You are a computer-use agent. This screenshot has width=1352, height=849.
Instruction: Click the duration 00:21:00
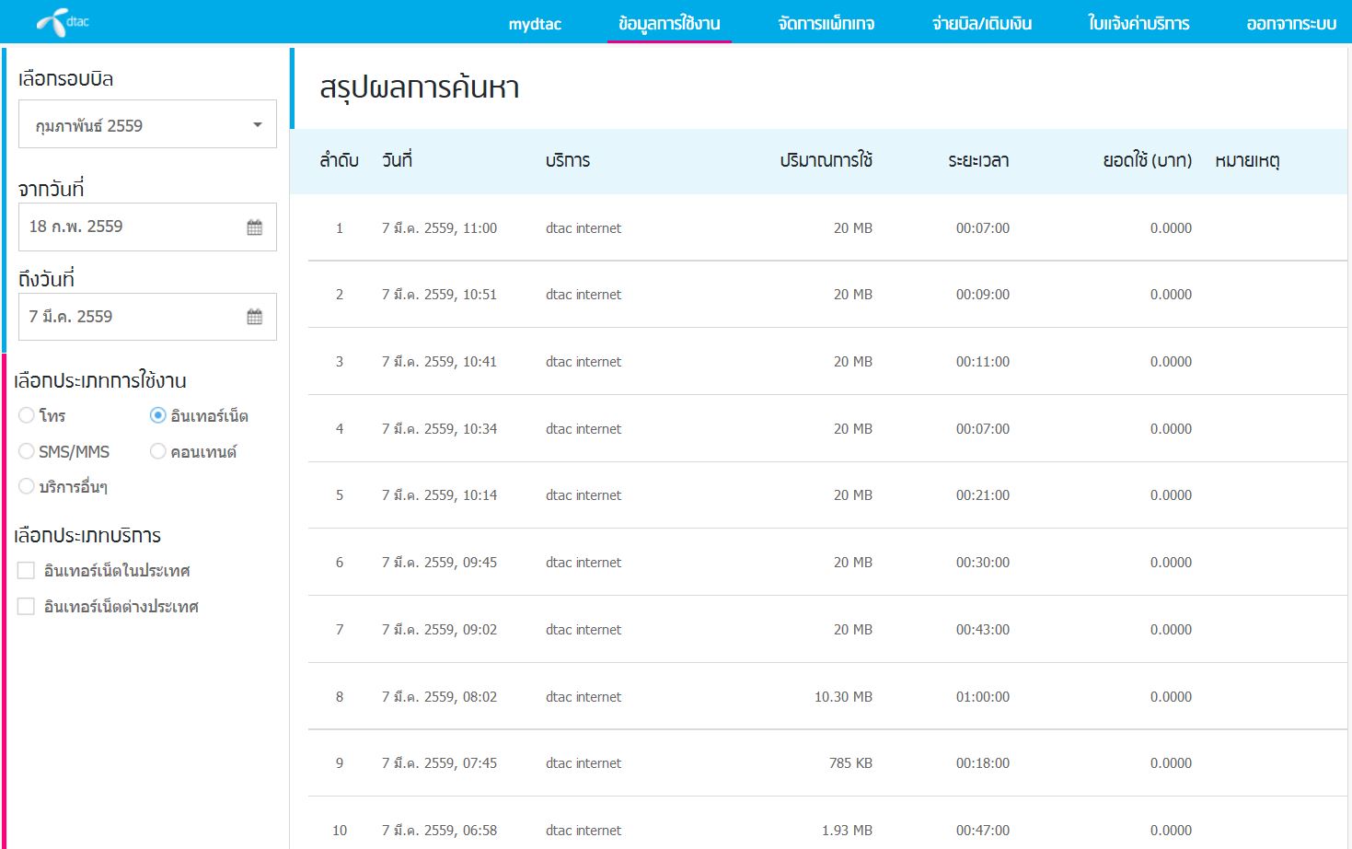[983, 495]
